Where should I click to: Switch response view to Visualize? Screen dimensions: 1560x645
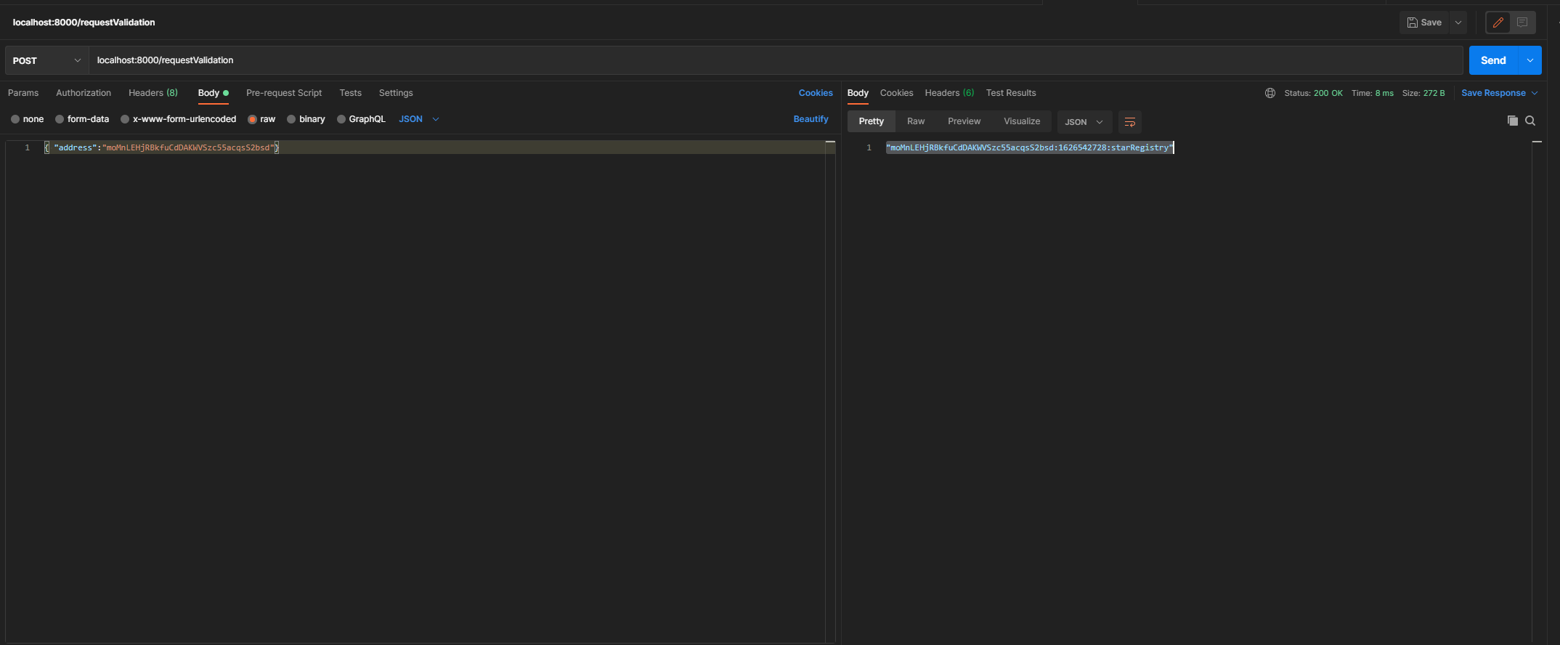[1022, 121]
